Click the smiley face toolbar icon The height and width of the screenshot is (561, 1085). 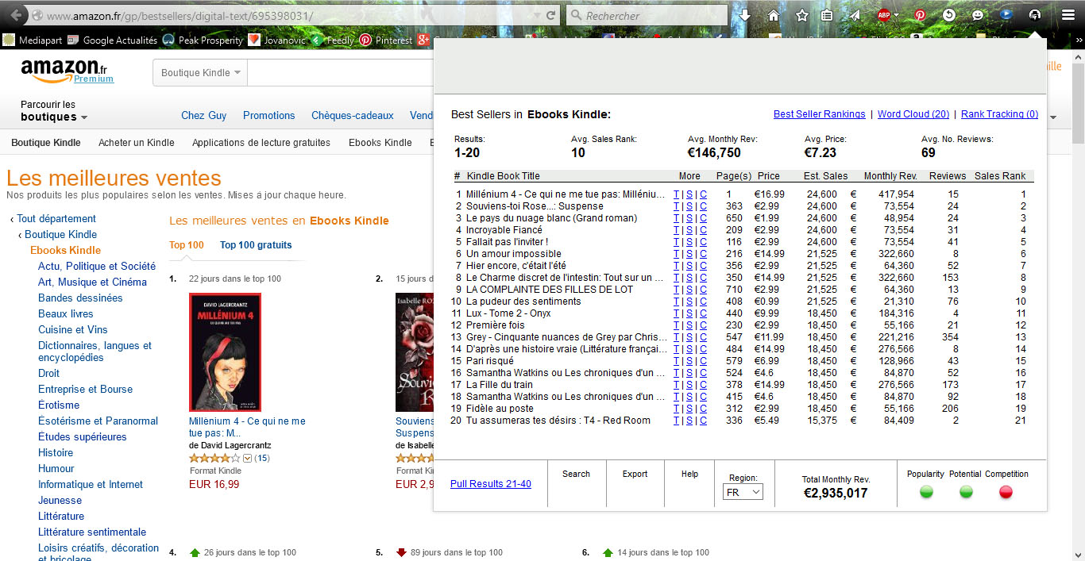click(x=978, y=15)
